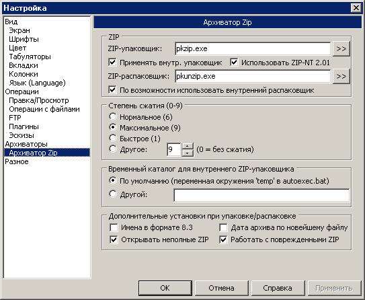Select Нормальное (6) compression radio button

click(x=113, y=116)
